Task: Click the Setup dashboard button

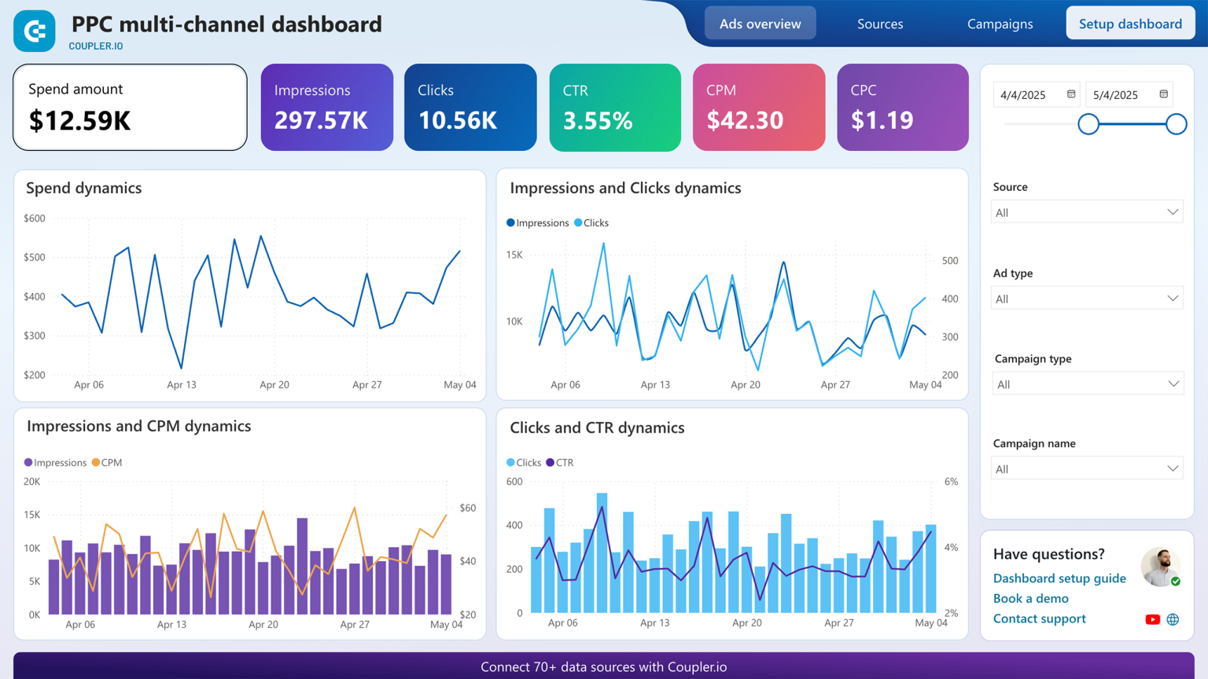Action: tap(1130, 23)
